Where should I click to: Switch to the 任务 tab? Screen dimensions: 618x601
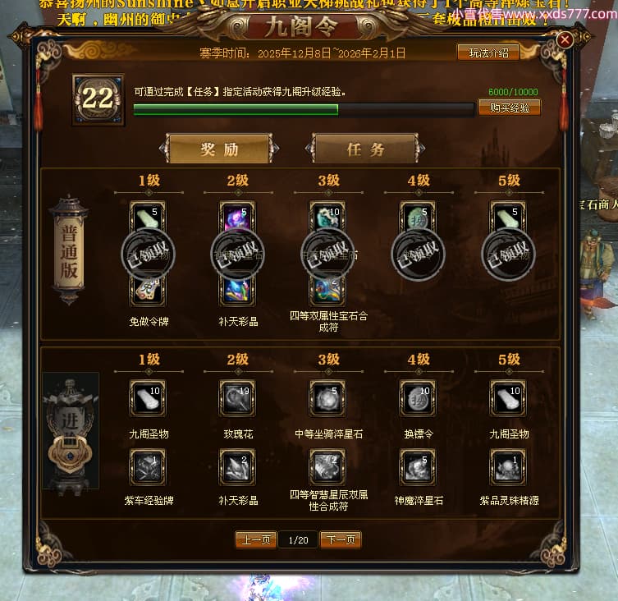[365, 149]
